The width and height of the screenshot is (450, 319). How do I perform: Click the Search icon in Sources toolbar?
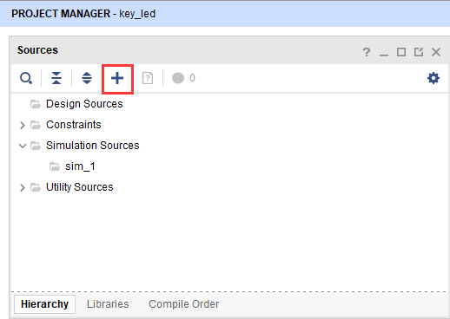pos(26,78)
